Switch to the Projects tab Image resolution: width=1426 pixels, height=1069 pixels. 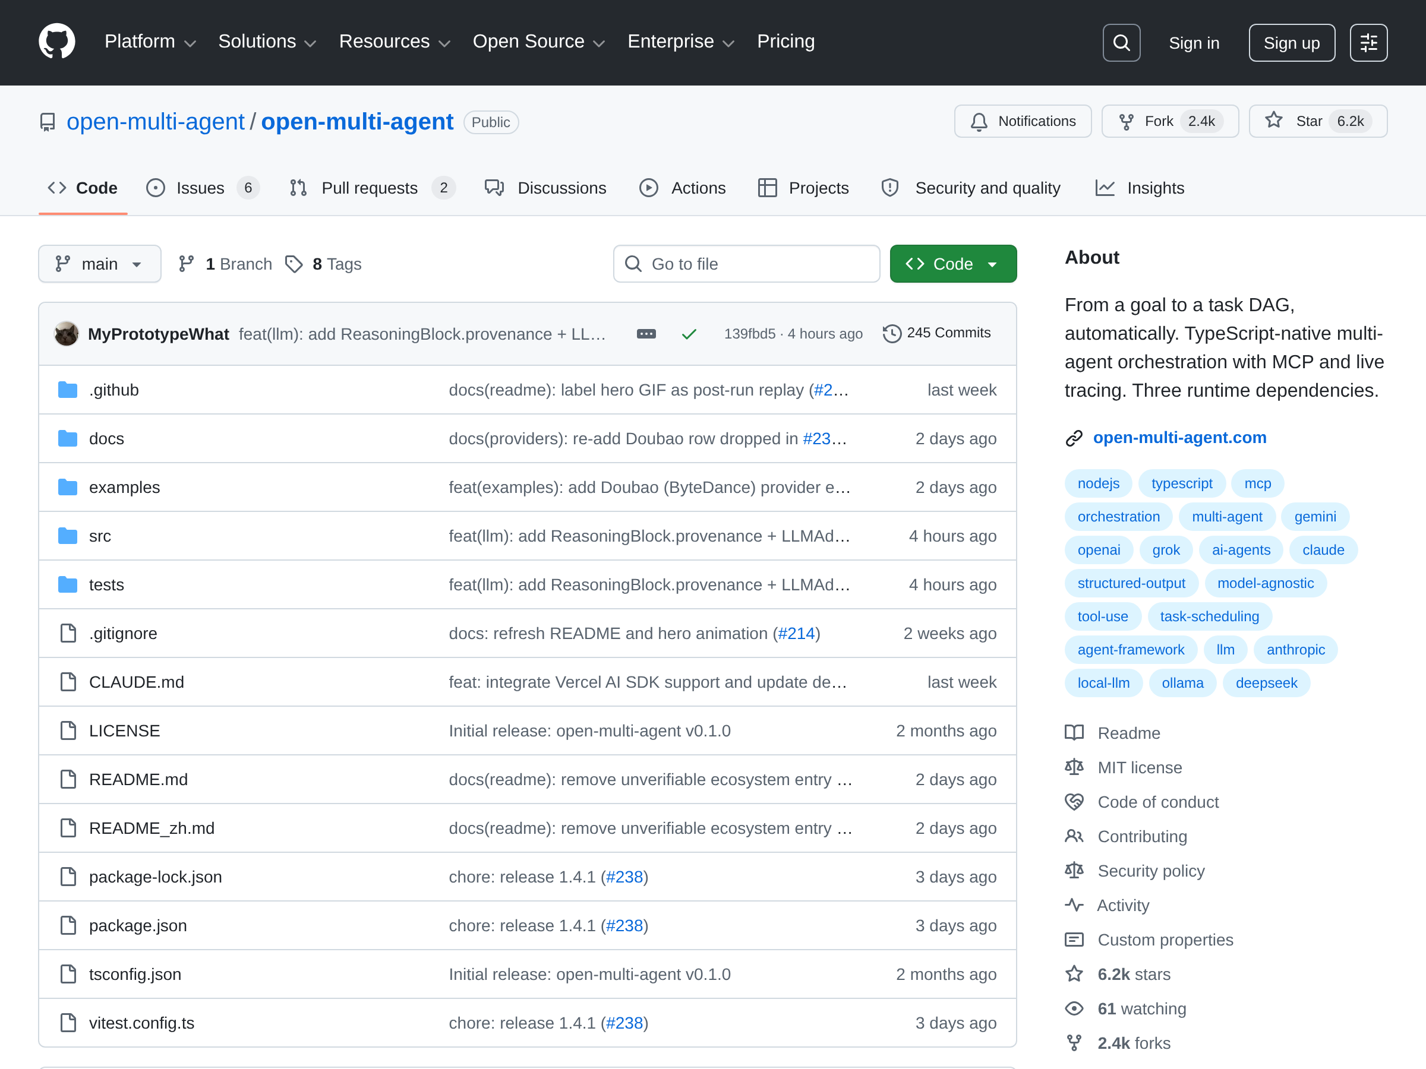click(803, 188)
